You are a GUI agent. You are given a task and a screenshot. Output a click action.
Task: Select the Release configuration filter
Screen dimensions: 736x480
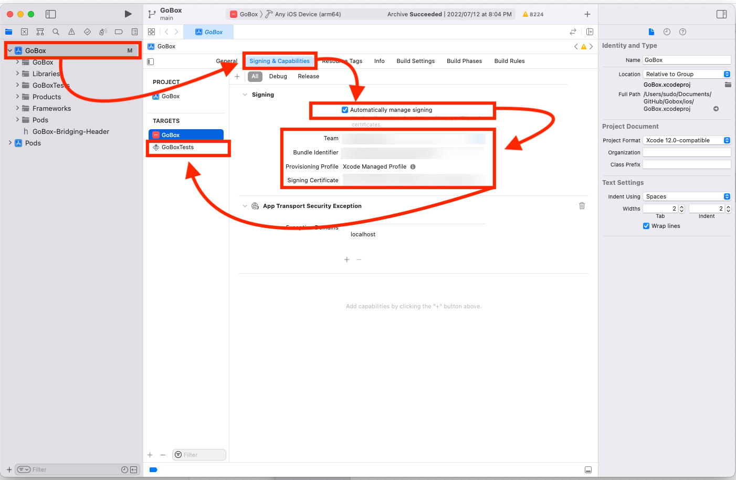309,77
